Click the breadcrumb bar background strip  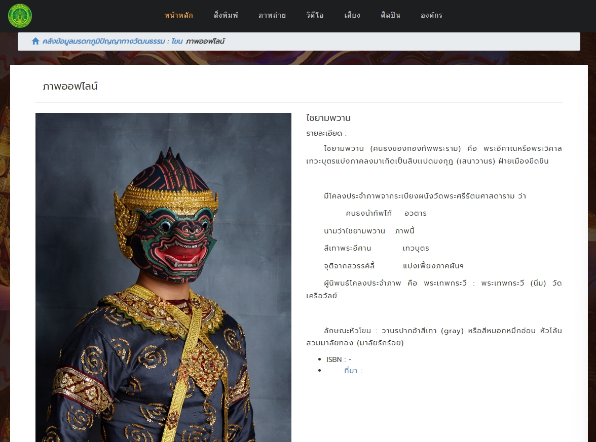pyautogui.click(x=405, y=41)
